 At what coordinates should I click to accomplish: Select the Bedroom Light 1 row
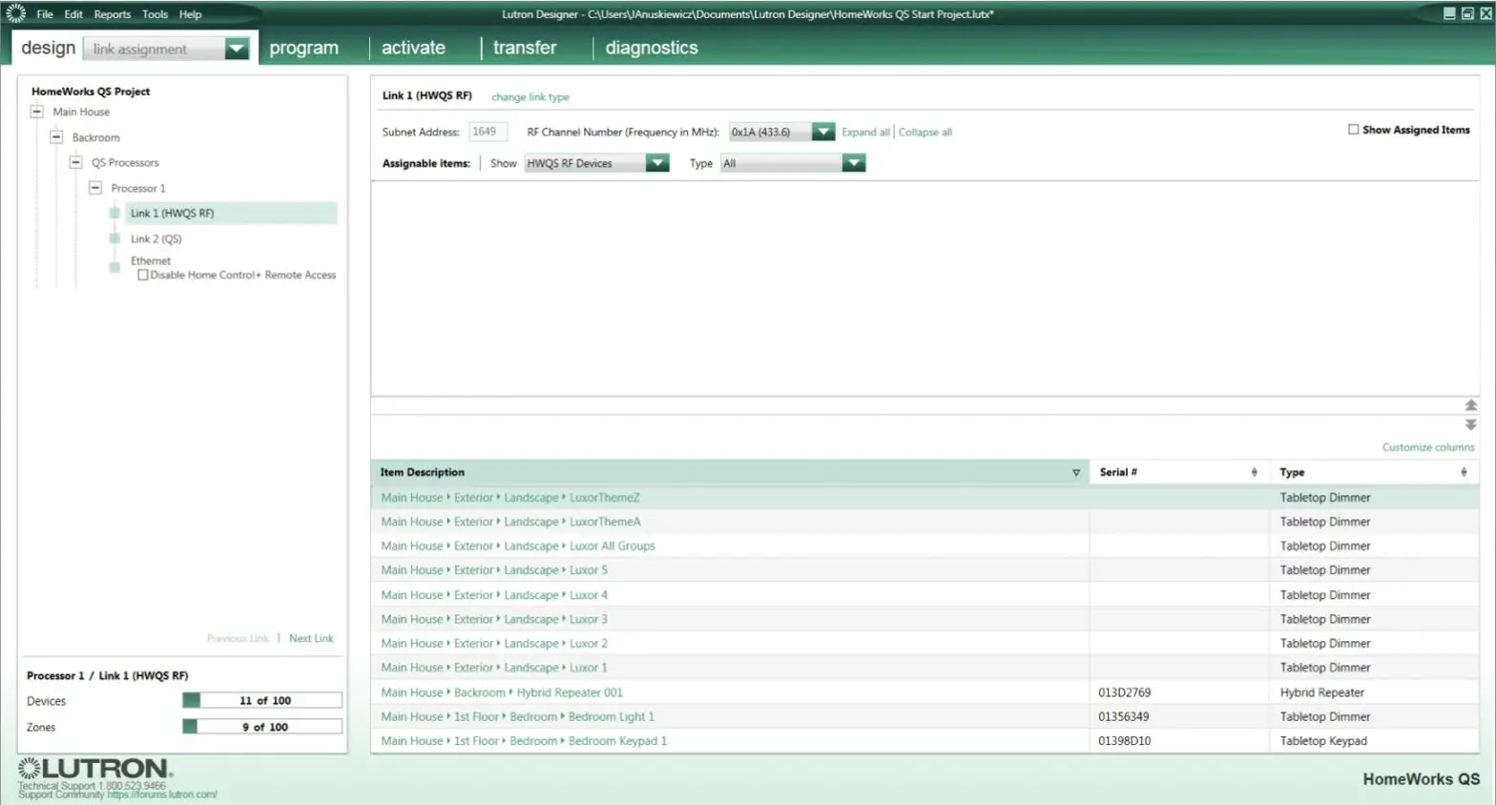(x=924, y=716)
